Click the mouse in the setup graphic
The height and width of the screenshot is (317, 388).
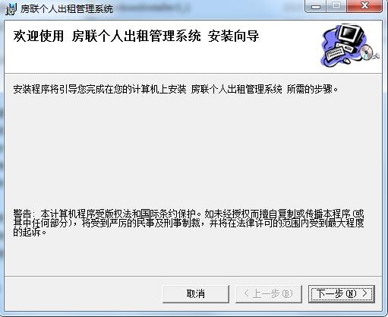[x=346, y=61]
